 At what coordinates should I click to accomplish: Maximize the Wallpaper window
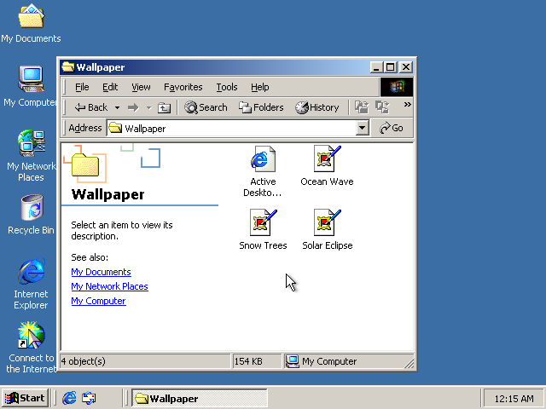click(391, 66)
